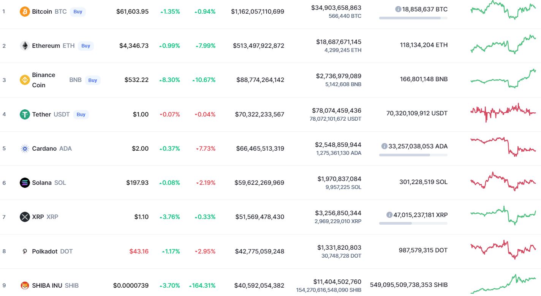Click the XRP black logo icon
The width and height of the screenshot is (541, 296).
[x=25, y=217]
